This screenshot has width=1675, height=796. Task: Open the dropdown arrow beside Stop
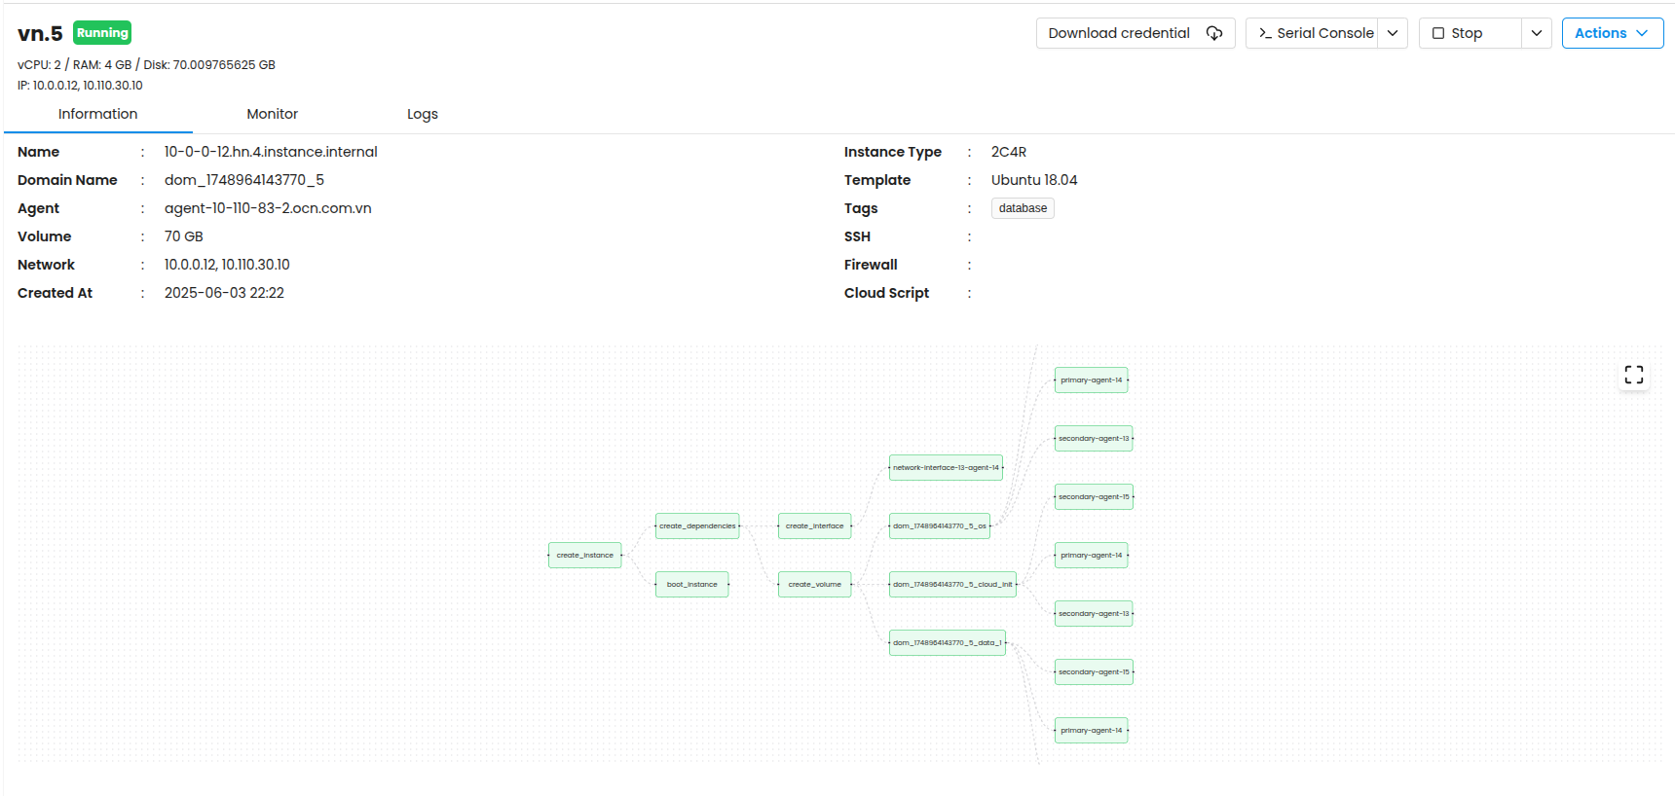coord(1536,33)
